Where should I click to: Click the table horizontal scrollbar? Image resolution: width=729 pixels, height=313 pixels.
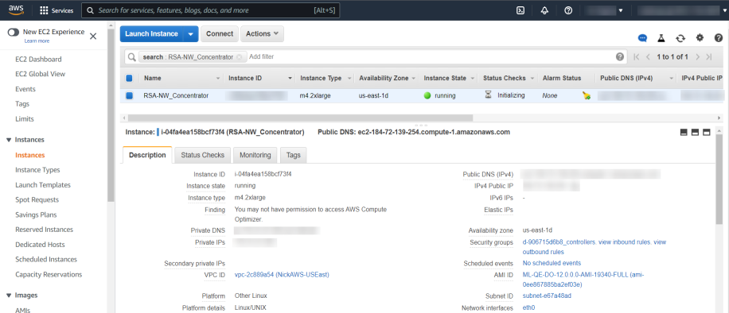pos(300,118)
